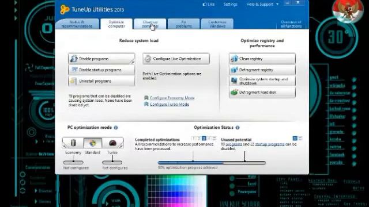Click info icon beside Optimization Status
This screenshot has width=369, height=207.
tap(238, 128)
